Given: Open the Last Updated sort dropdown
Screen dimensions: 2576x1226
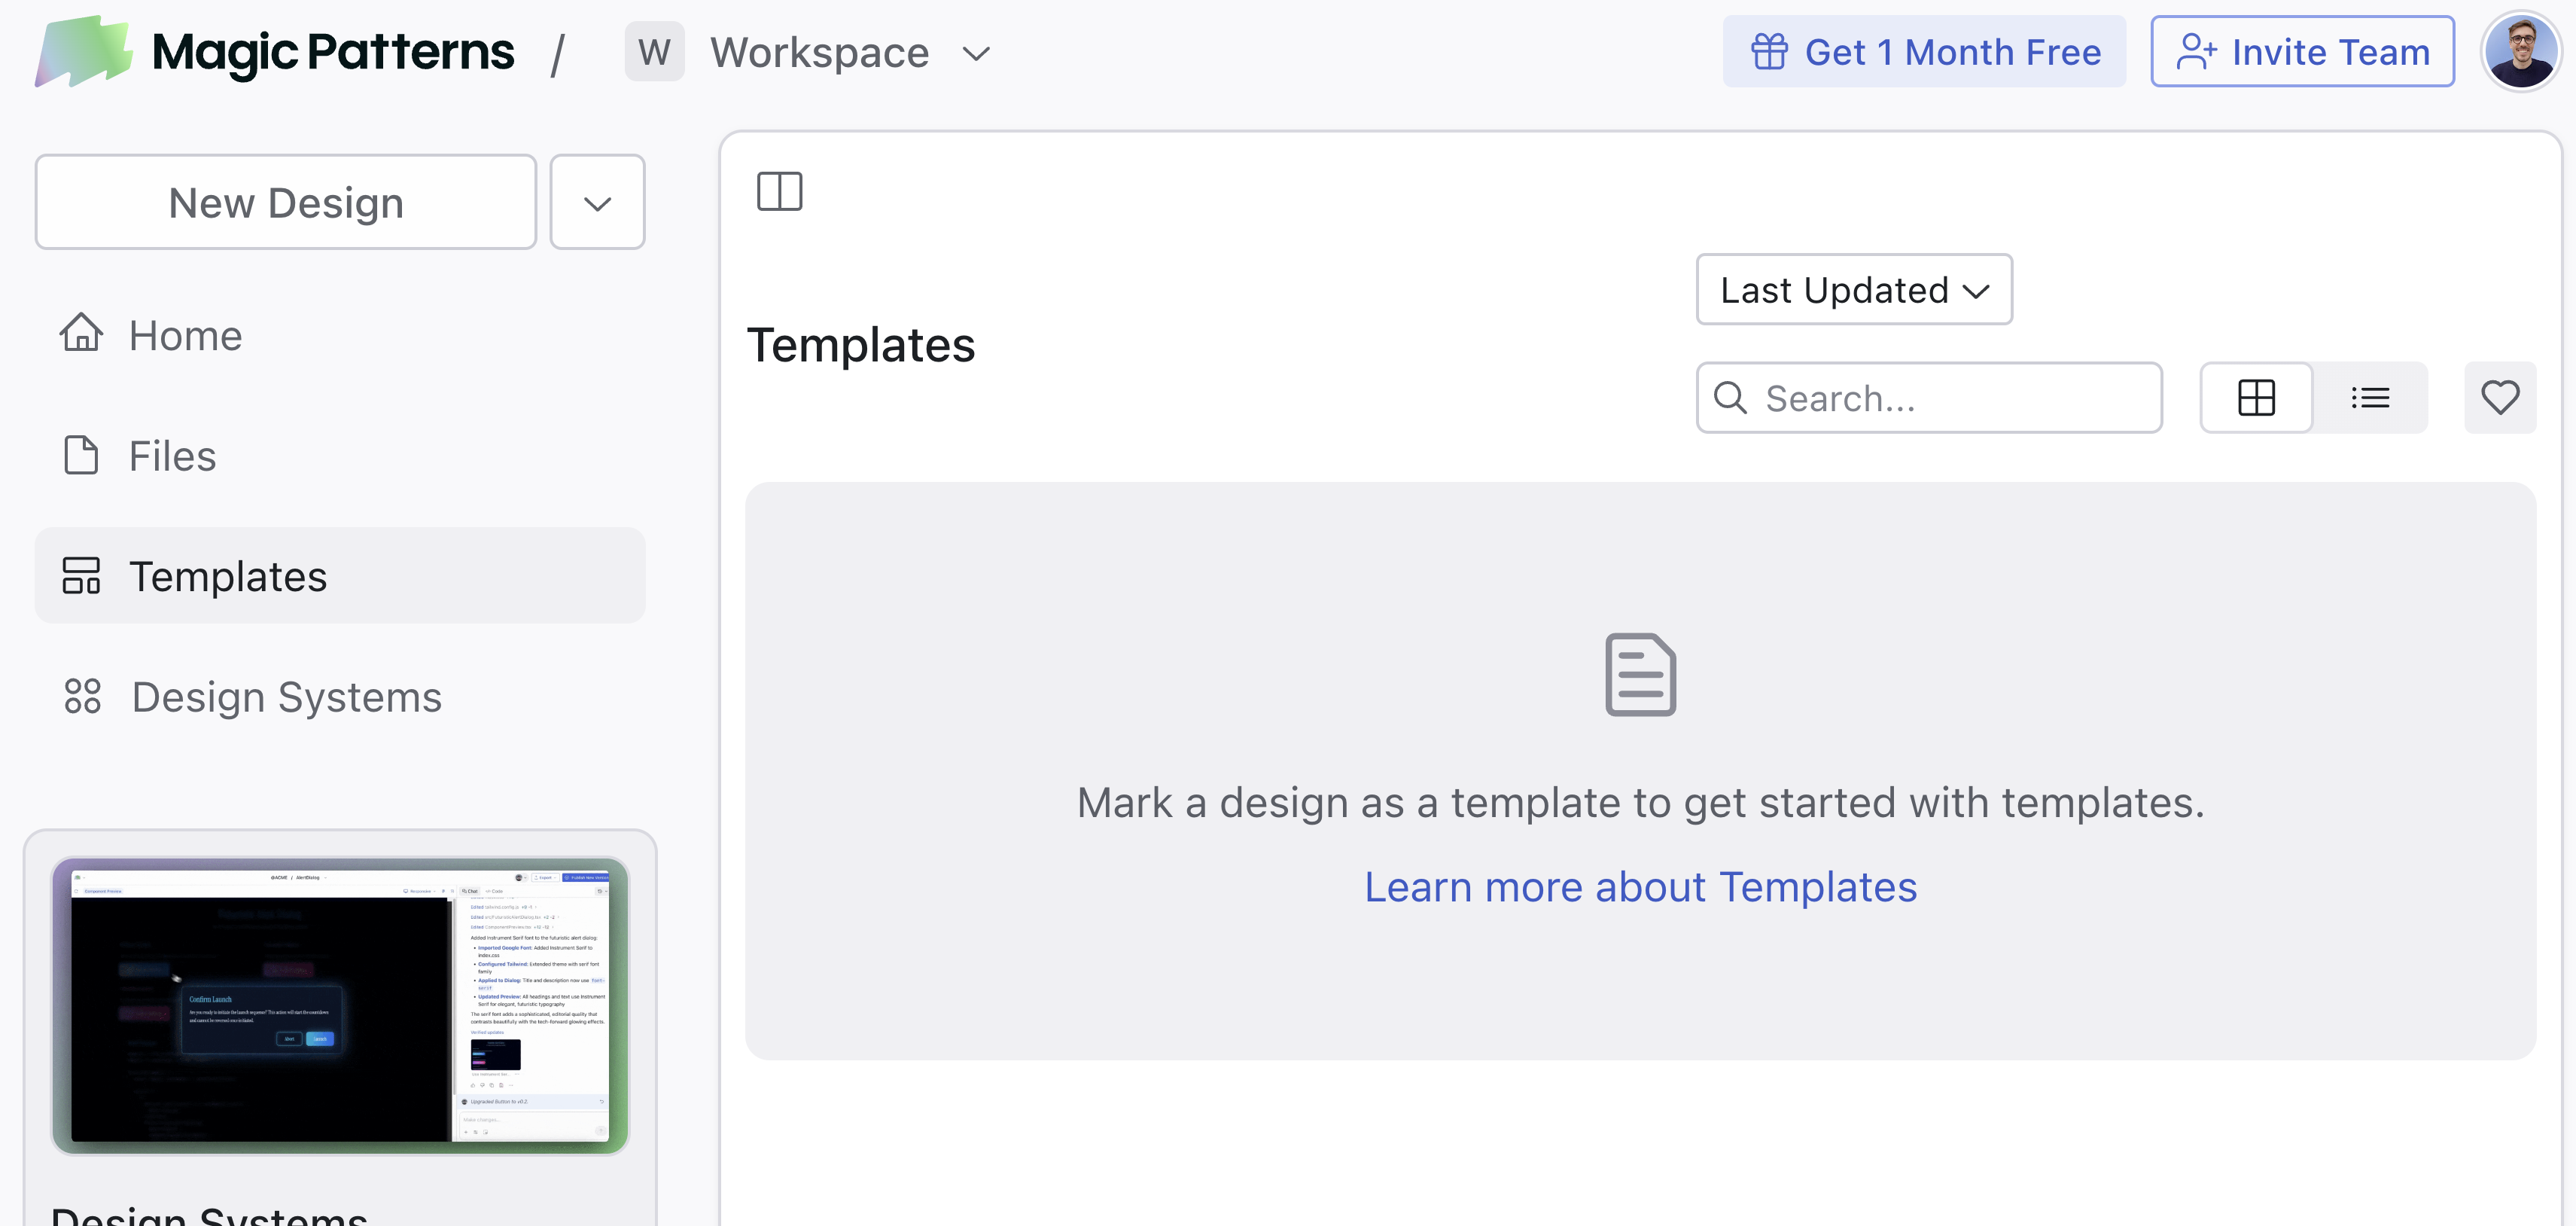Looking at the screenshot, I should click(1853, 290).
